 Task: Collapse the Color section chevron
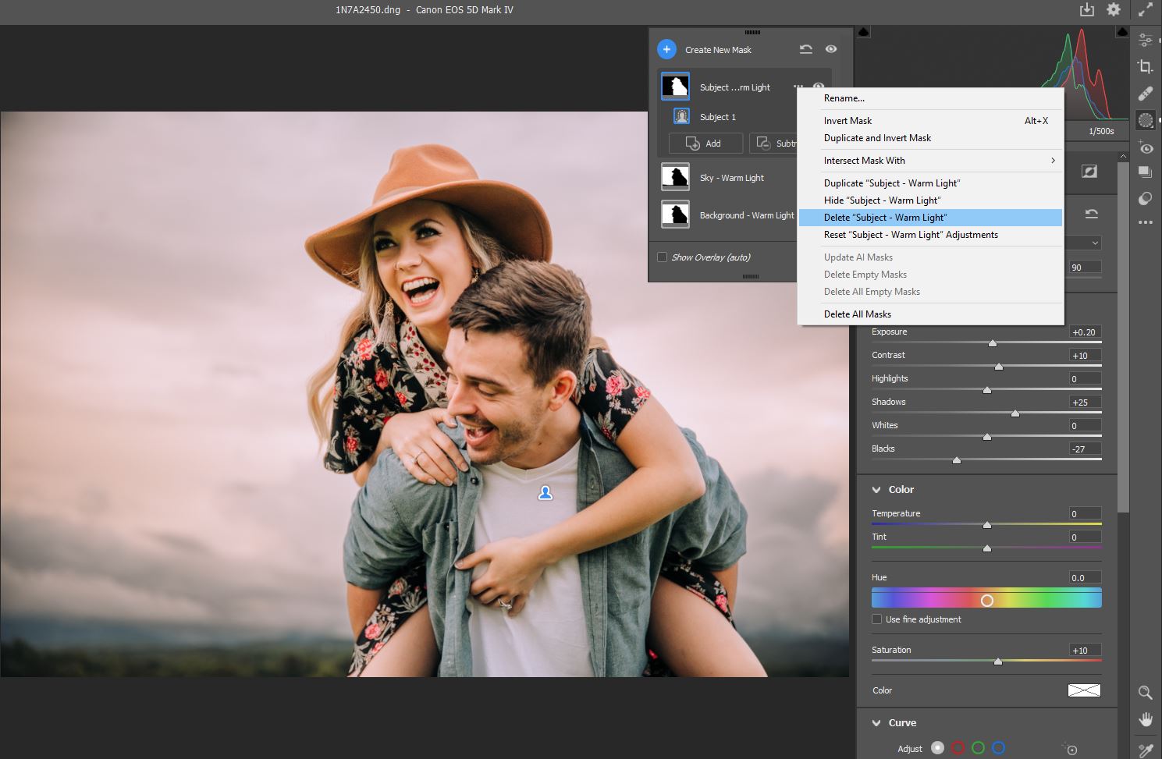[876, 490]
